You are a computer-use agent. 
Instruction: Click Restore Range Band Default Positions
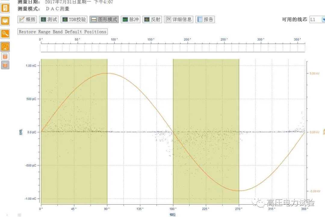tap(63, 32)
